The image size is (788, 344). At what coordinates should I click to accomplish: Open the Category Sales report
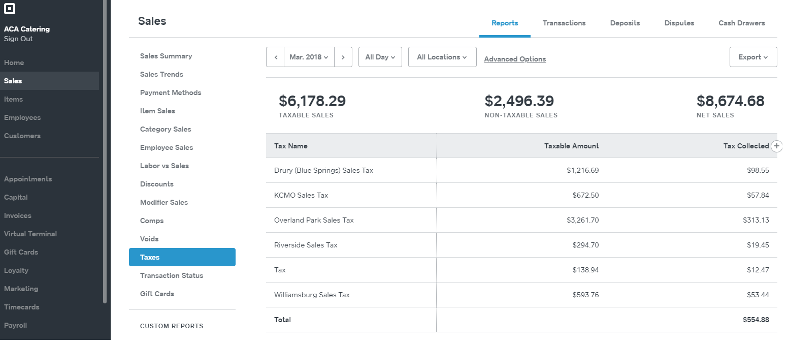pyautogui.click(x=166, y=129)
